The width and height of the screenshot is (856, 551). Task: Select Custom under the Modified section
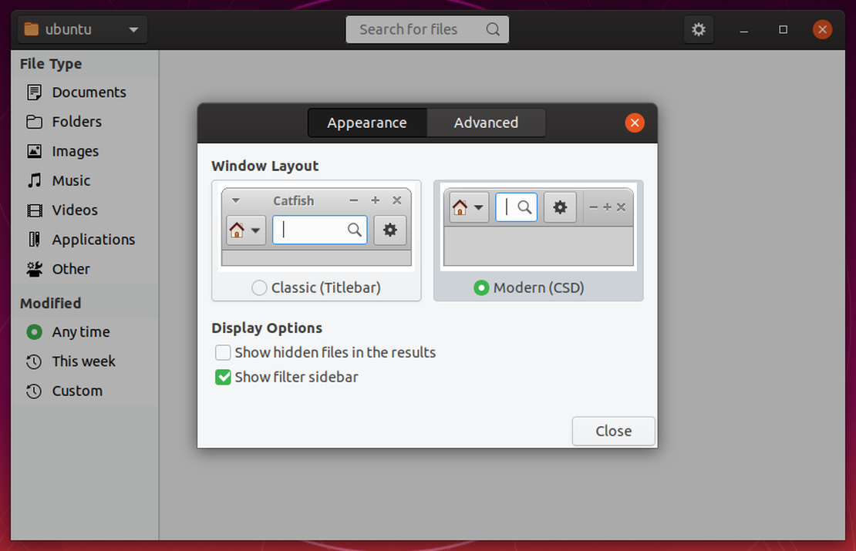[x=34, y=391]
